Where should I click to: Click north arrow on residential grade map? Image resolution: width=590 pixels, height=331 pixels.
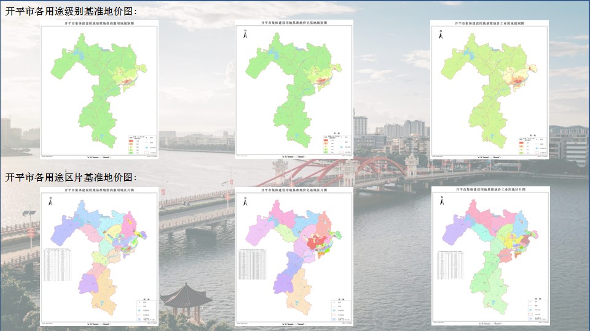[x=245, y=34]
